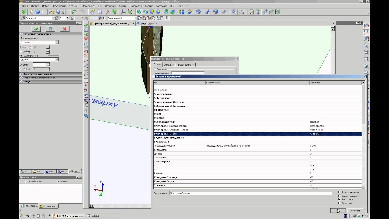389x219 pixels.
Task: Click the preview button in extrusion parameters
Action: (x=50, y=29)
